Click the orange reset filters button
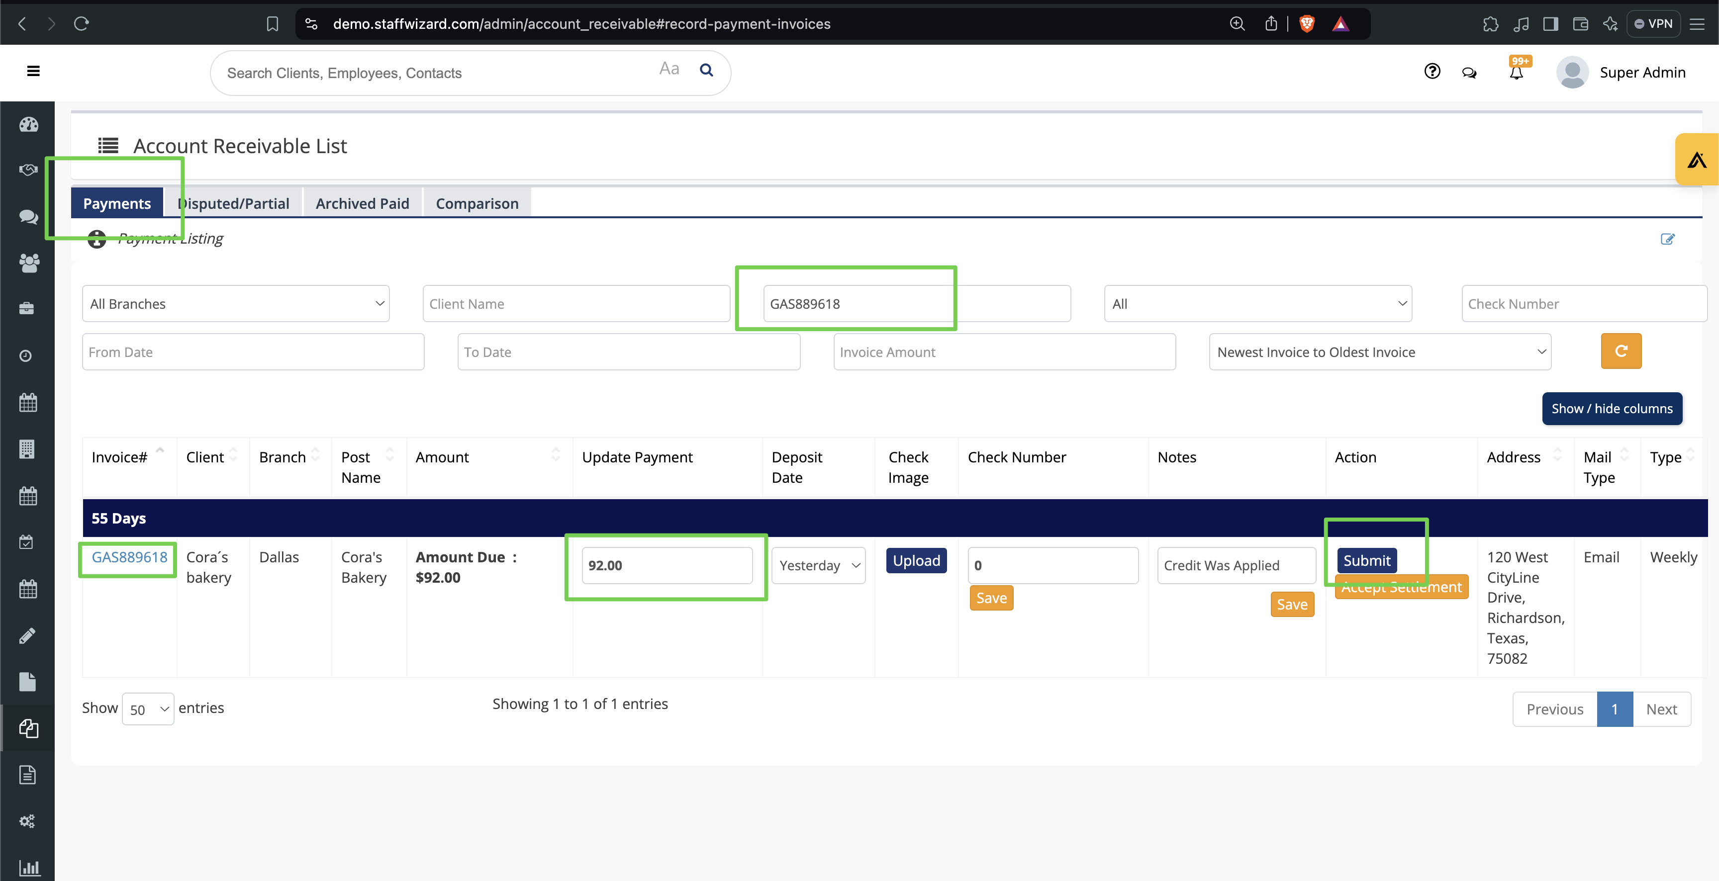Screen dimensions: 1719x881 click(x=1621, y=351)
